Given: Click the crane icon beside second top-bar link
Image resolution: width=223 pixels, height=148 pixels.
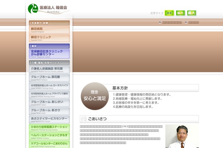Looking at the screenshot, I should (x=186, y=22).
